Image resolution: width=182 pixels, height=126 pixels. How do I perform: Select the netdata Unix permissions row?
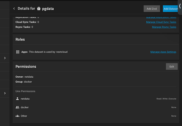click(x=96, y=99)
